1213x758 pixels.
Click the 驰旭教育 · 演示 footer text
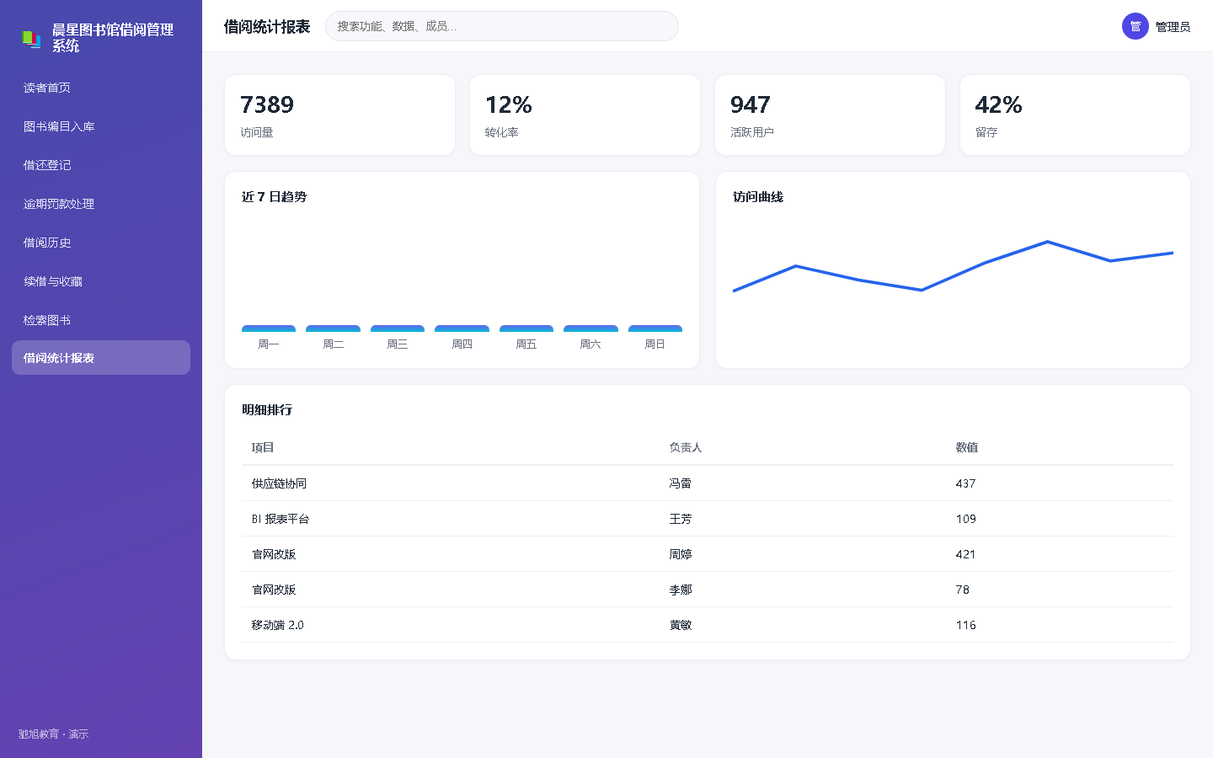(54, 734)
